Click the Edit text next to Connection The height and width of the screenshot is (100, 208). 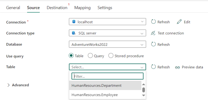point(187,22)
